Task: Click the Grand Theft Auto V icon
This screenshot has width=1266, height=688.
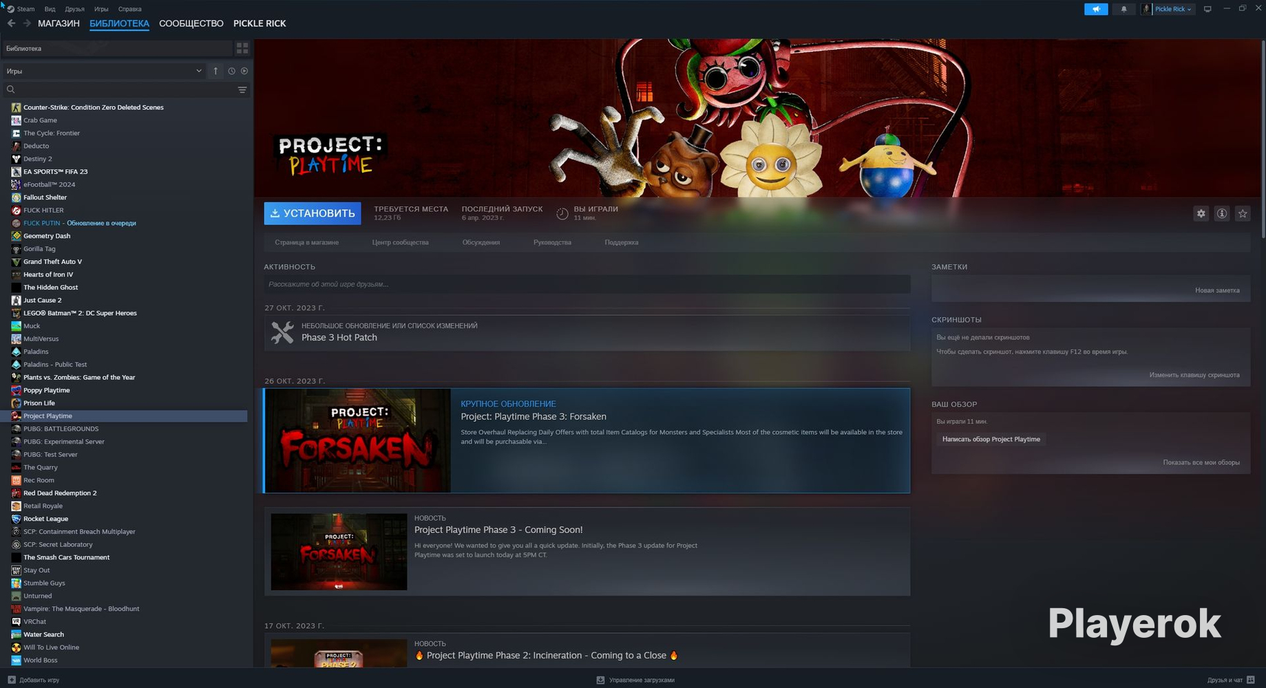Action: 16,261
